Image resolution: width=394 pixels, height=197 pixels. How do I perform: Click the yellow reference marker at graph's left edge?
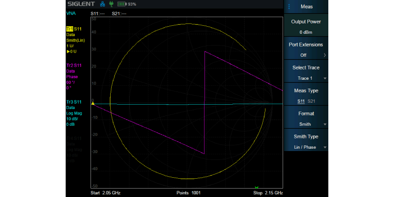click(x=93, y=103)
